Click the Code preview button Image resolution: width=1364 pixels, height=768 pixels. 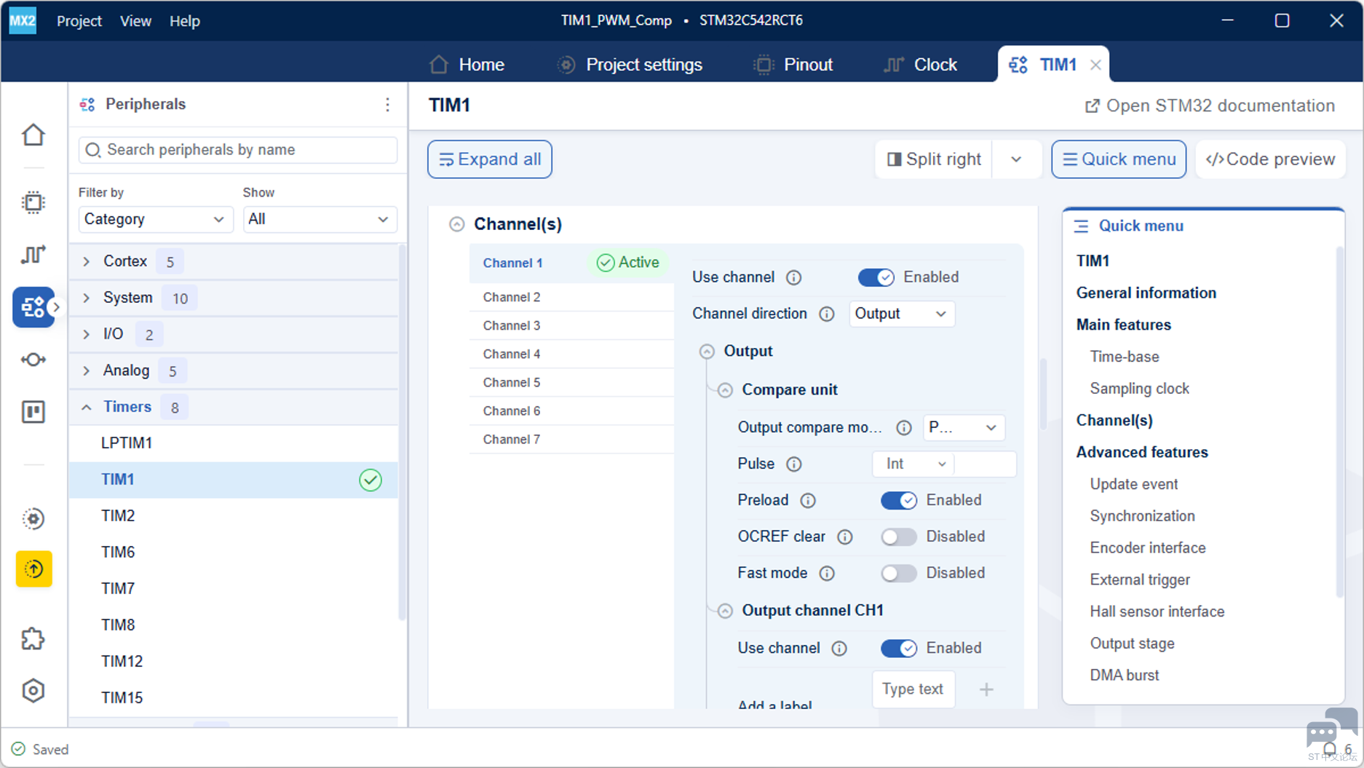tap(1270, 159)
